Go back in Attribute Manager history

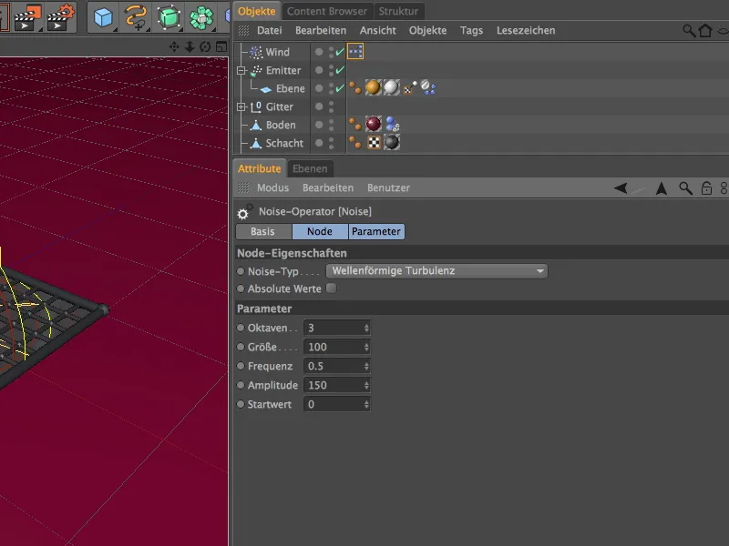tap(621, 188)
